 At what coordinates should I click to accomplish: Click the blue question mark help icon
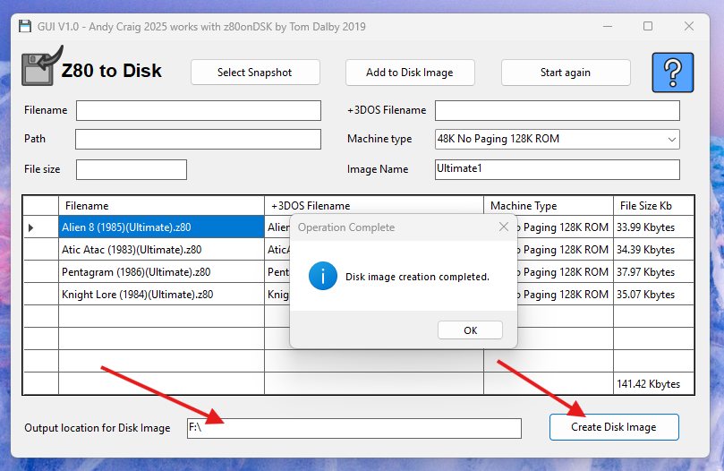coord(673,73)
